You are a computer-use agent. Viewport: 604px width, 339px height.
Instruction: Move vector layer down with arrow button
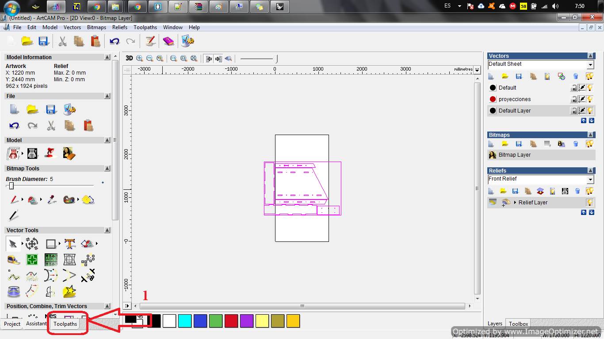[x=591, y=121]
